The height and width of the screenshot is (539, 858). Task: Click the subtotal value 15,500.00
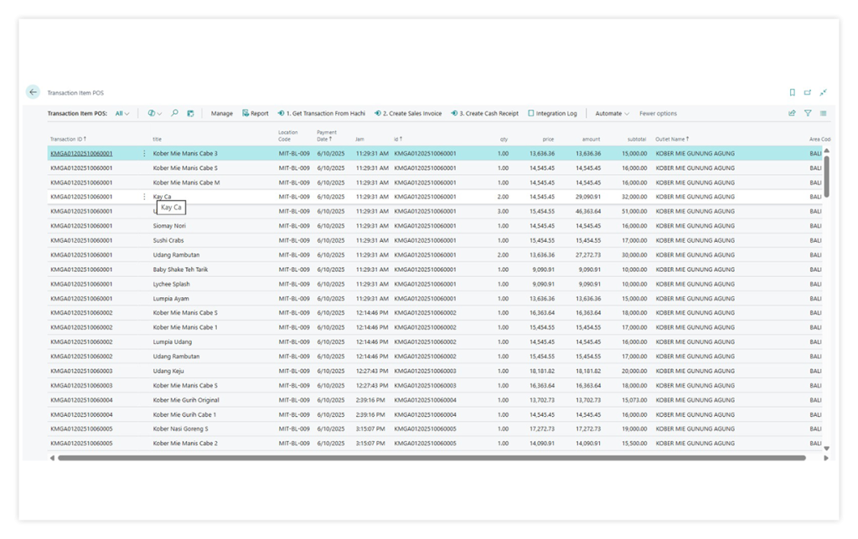pos(634,444)
